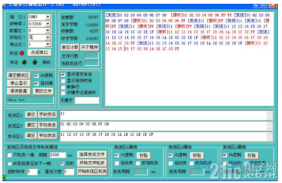Click the up arrow of 发送区3 scrollbar
The height and width of the screenshot is (183, 282).
(x=269, y=134)
